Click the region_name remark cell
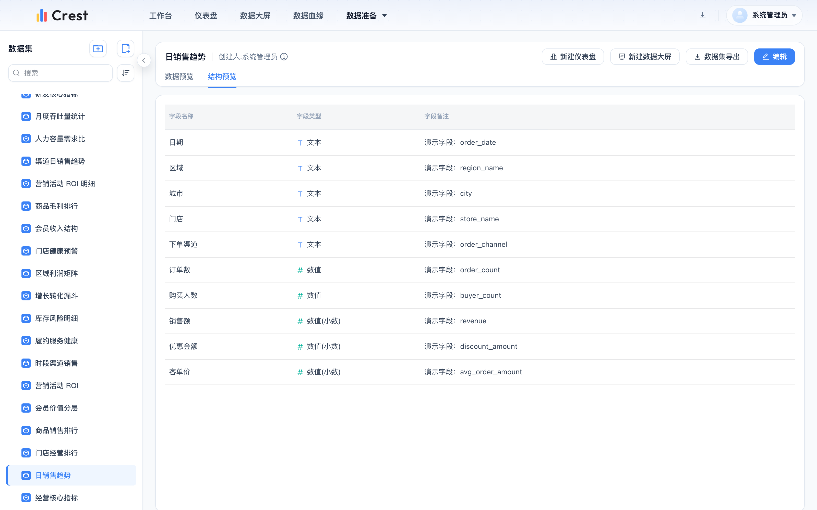Viewport: 817px width, 510px height. point(464,168)
